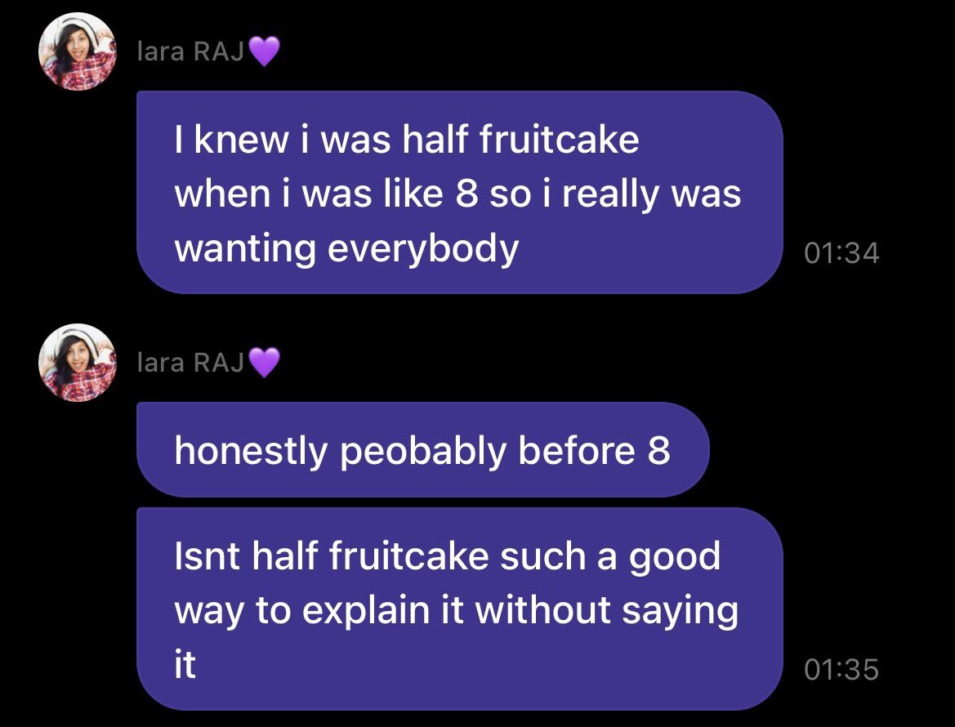
Task: Click the purple heart beside the first username
Action: [x=264, y=53]
